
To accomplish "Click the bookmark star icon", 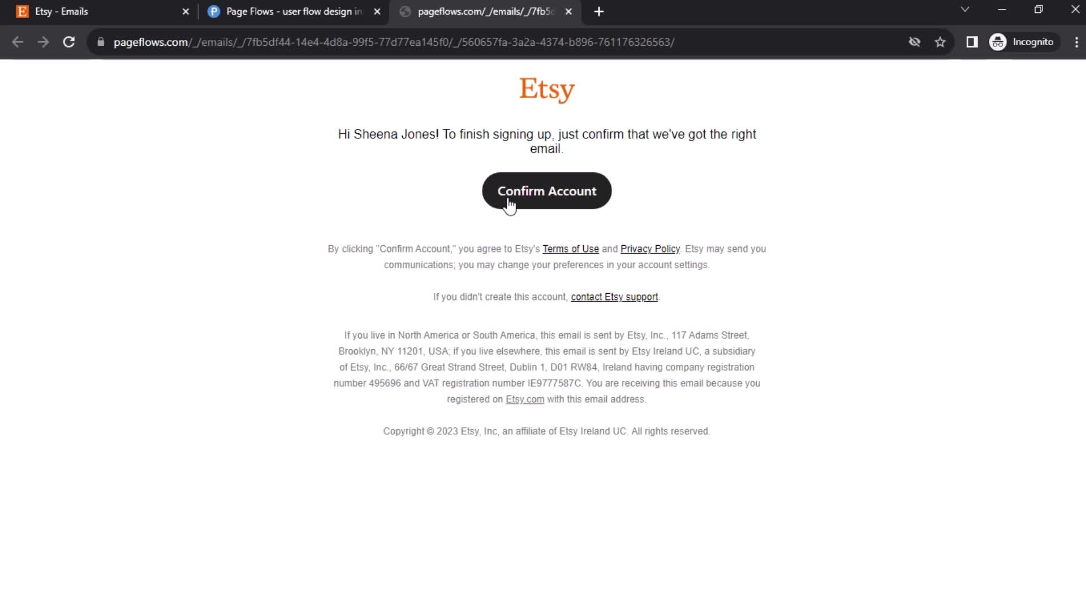I will point(940,42).
